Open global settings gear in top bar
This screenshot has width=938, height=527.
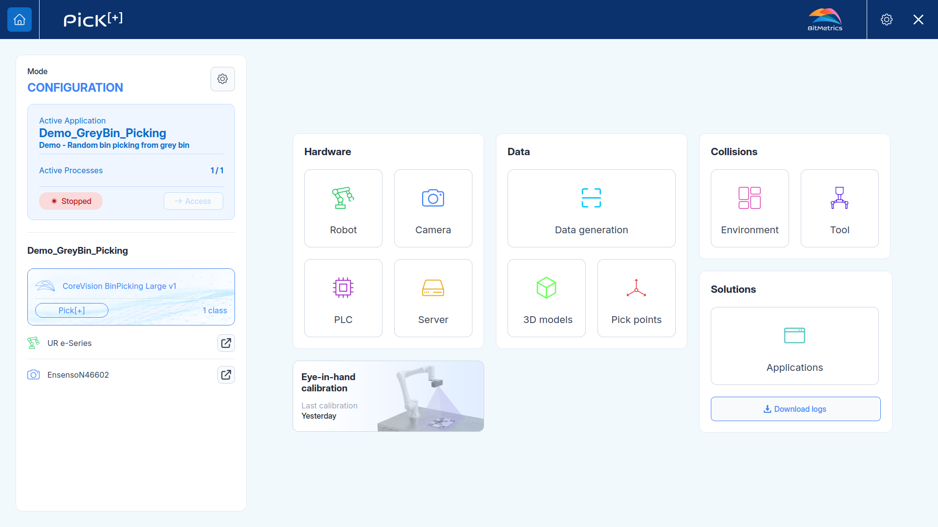(x=886, y=20)
